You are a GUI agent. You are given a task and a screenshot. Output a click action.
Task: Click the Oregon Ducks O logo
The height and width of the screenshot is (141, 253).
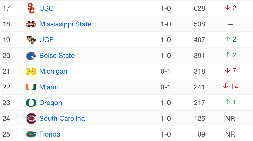(x=31, y=103)
